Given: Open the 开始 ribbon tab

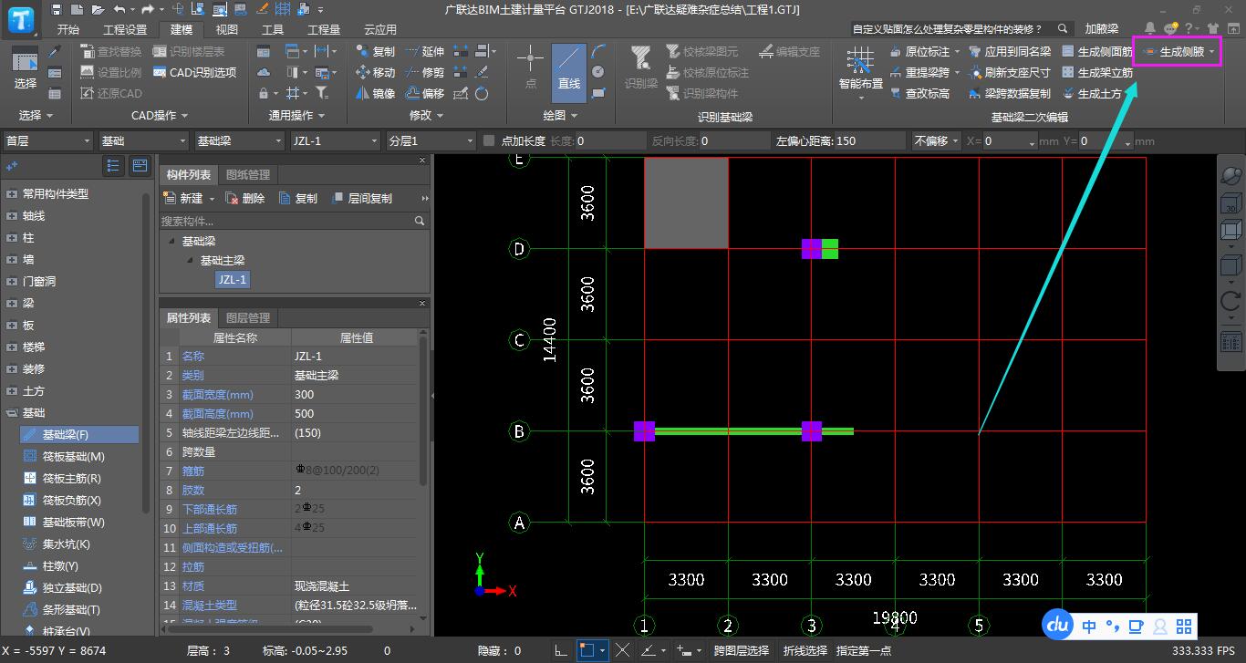Looking at the screenshot, I should point(68,29).
